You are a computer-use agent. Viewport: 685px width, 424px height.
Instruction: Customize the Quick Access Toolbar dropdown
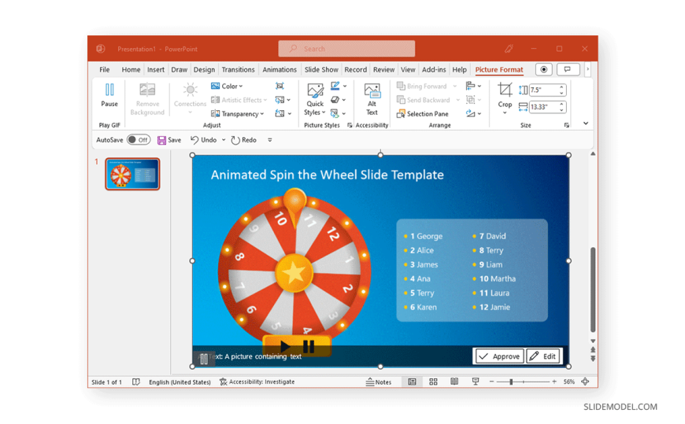coord(269,140)
